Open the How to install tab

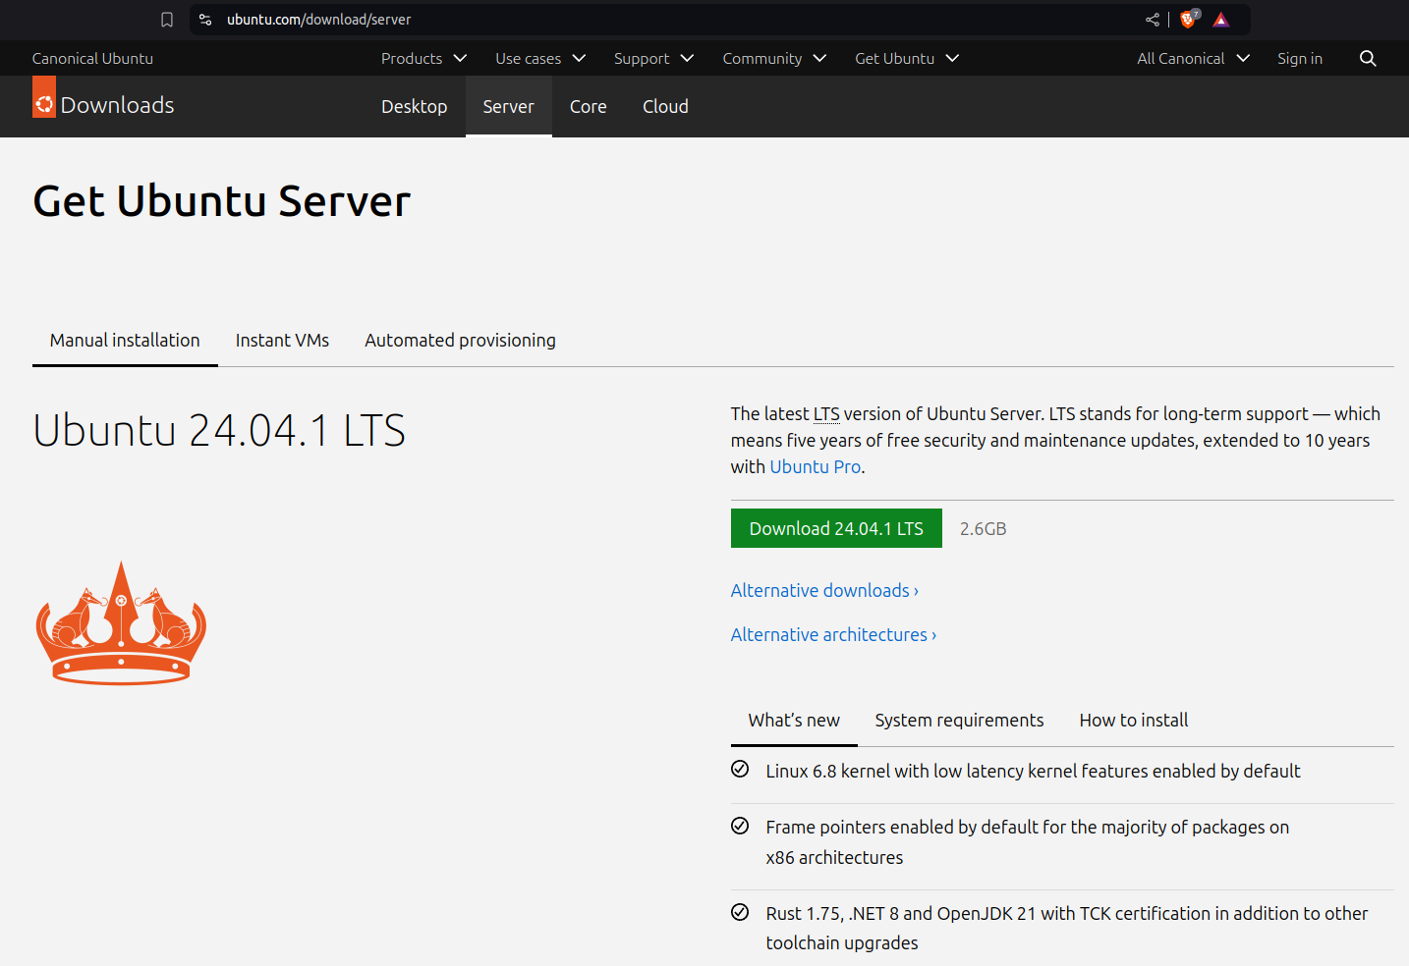[x=1134, y=721]
